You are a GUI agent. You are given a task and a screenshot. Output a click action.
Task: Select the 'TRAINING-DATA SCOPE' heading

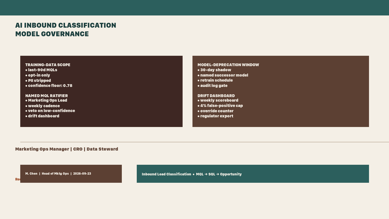pyautogui.click(x=48, y=65)
